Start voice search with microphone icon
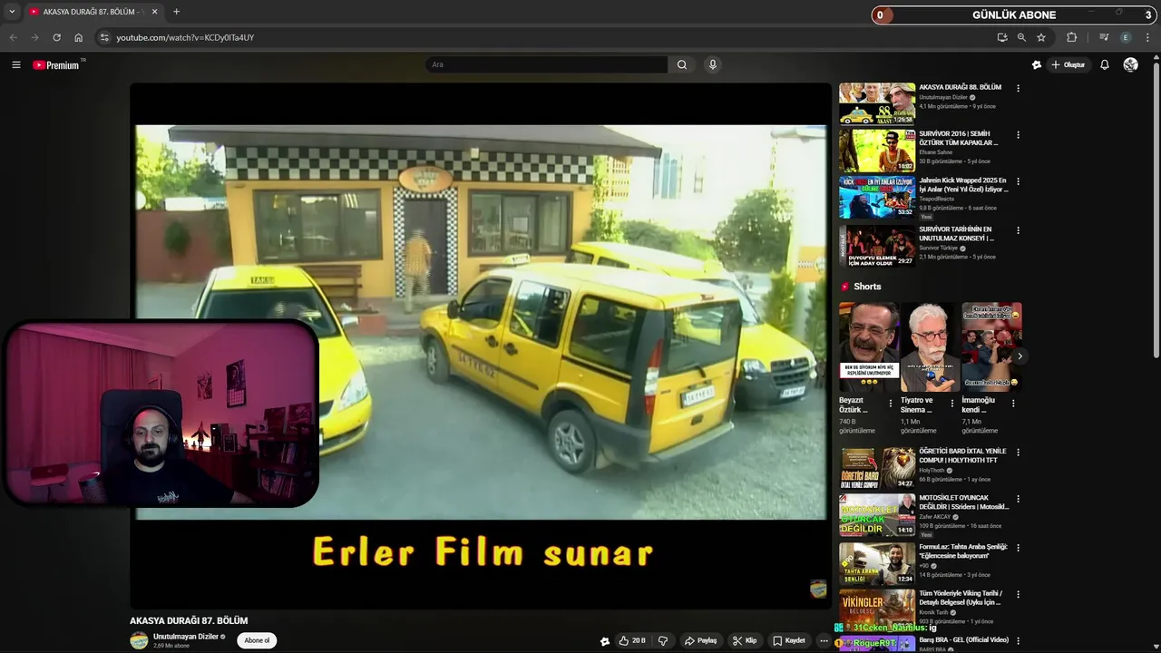Viewport: 1161px width, 653px height. (x=712, y=64)
